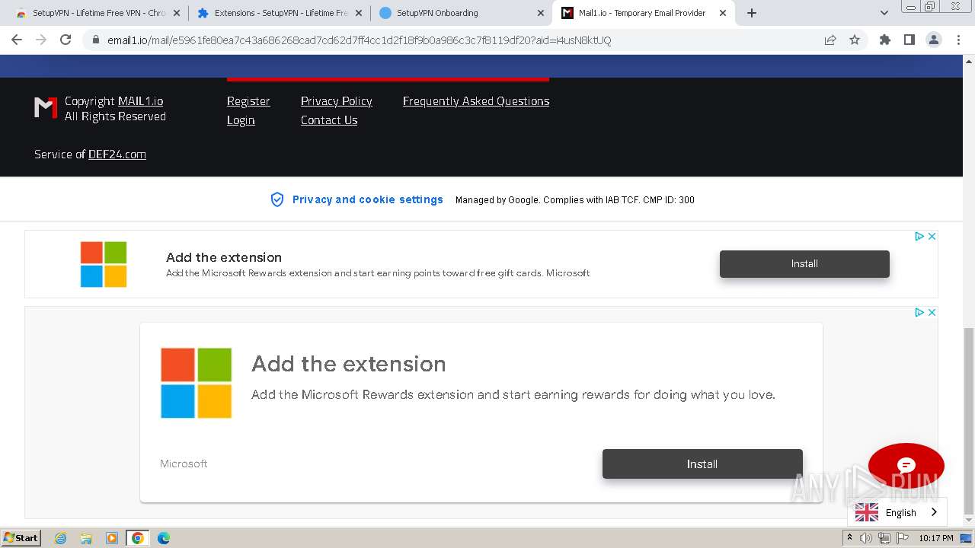Screen dimensions: 975x548
Task: View site information lock icon
Action: [x=95, y=40]
